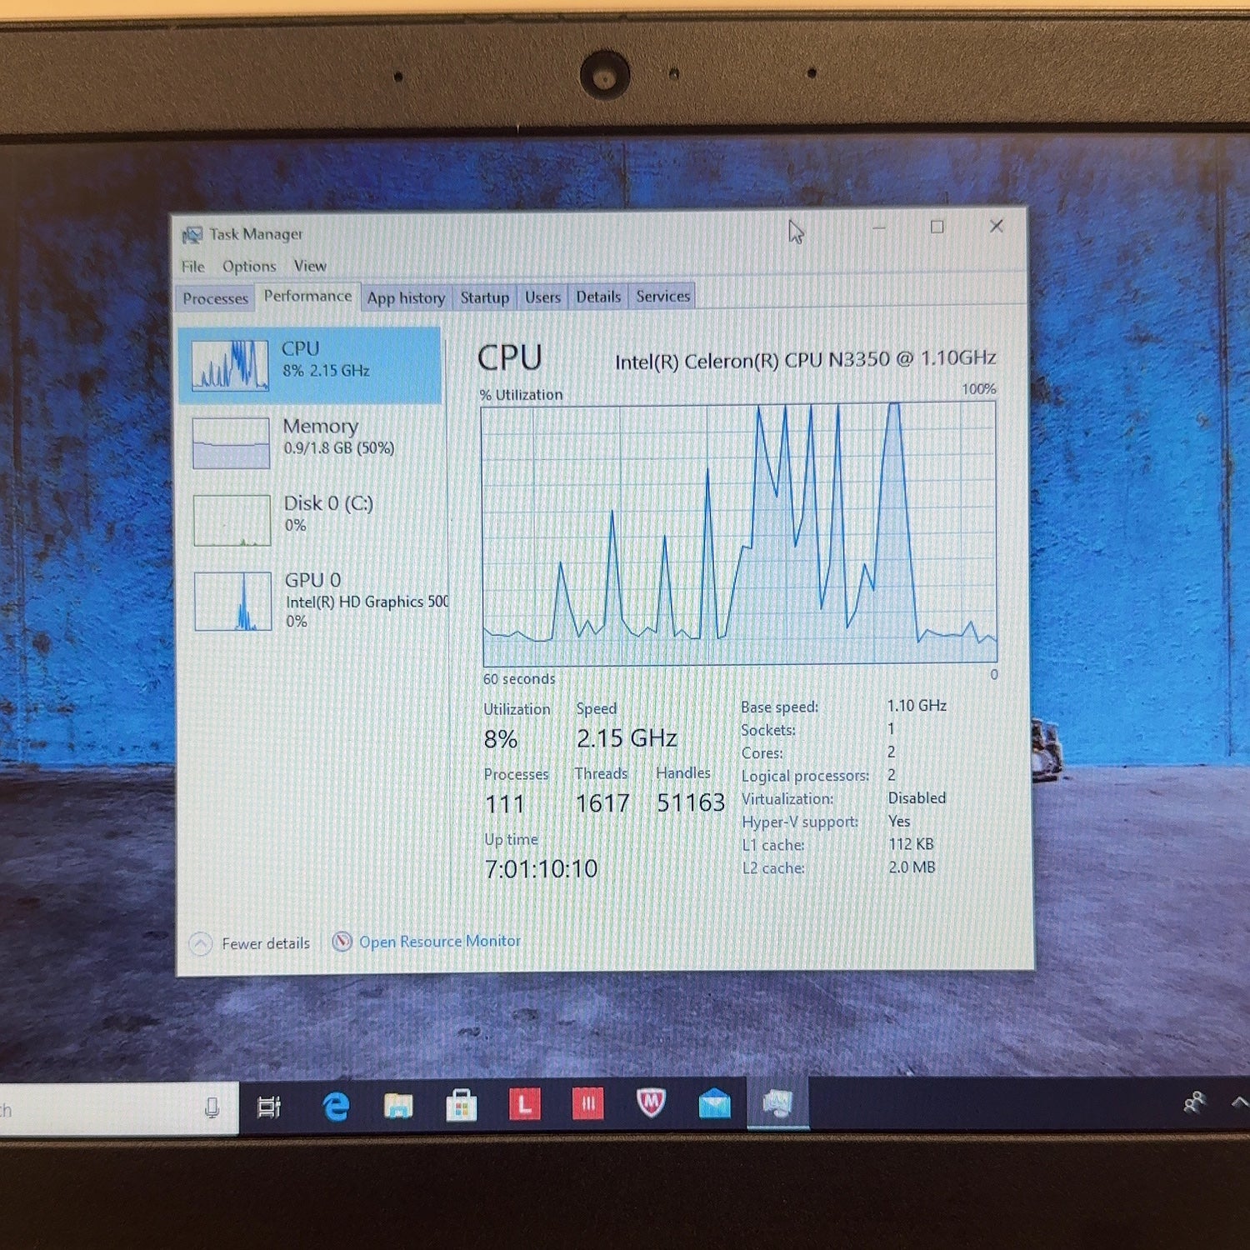
Task: Select the Disk 0 (C:) mini graph thumbnail
Action: (x=232, y=520)
